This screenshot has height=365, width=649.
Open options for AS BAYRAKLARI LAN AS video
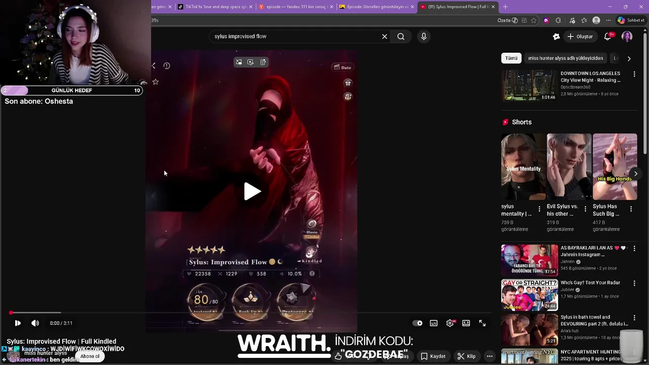pos(634,248)
